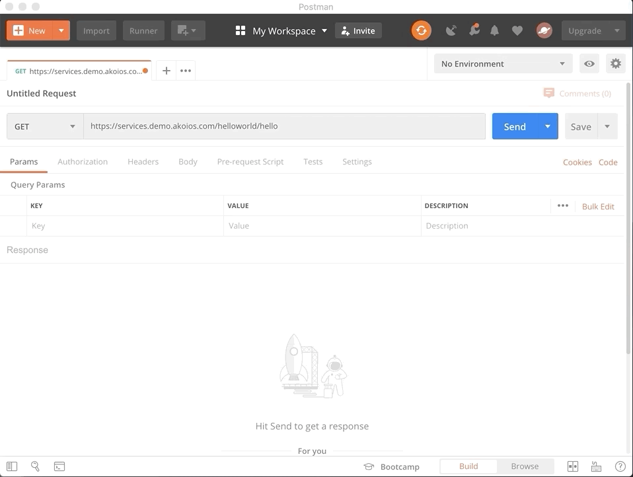
Task: Click the Key input cell
Action: [x=125, y=226]
